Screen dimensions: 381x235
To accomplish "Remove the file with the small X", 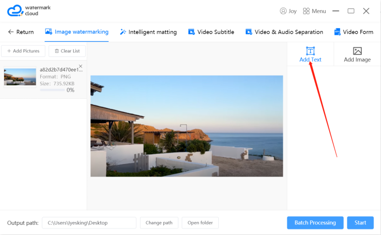I will pos(81,66).
